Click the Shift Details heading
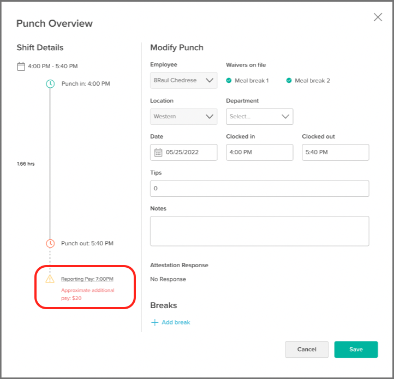 point(40,47)
